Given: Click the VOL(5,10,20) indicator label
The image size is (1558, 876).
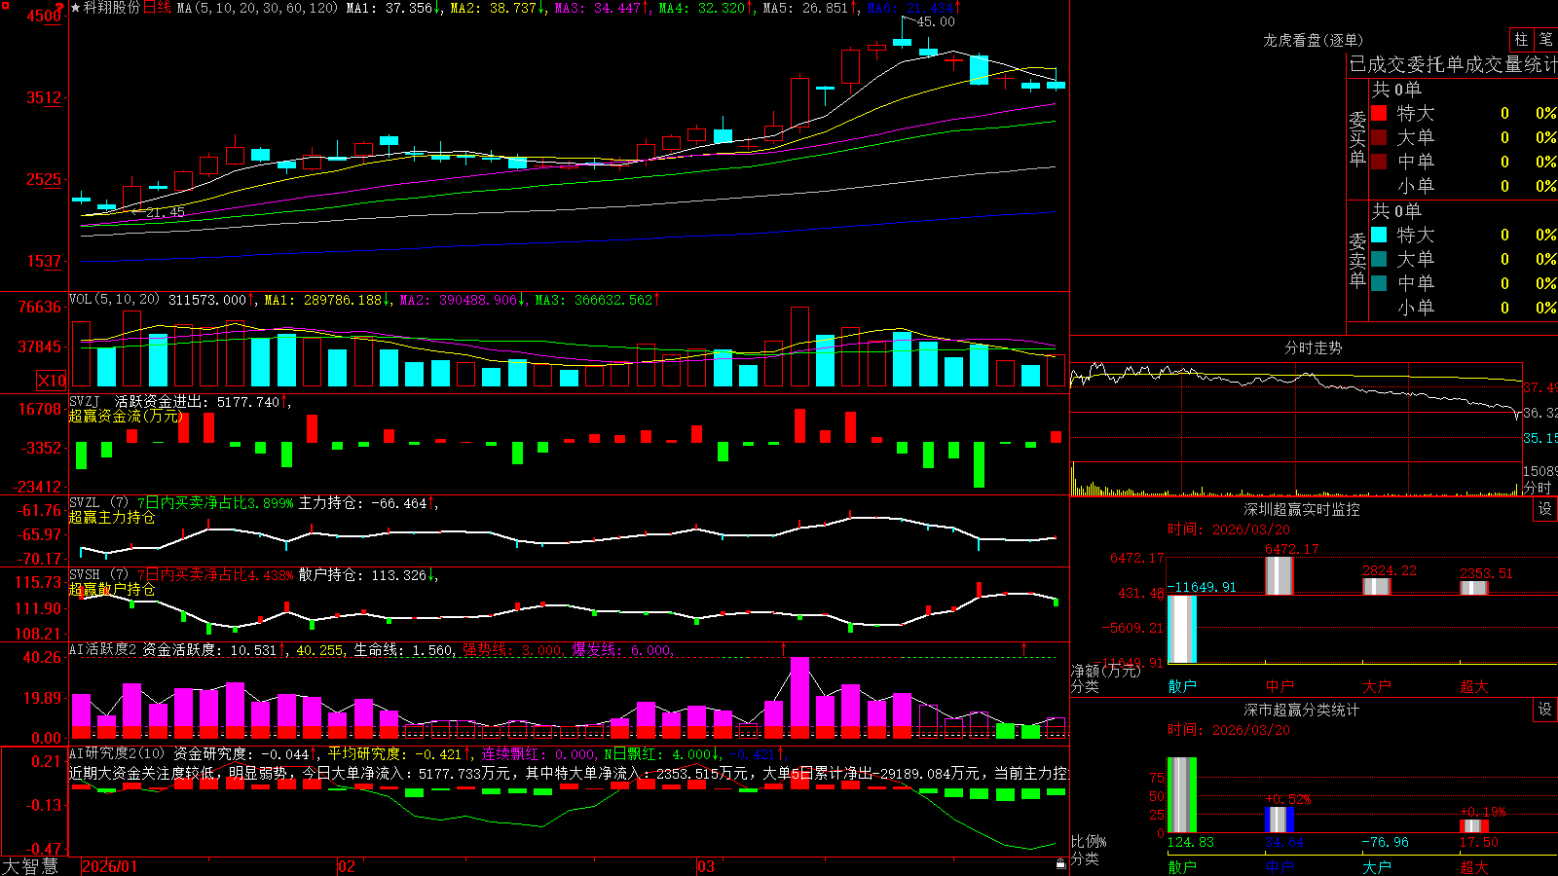Looking at the screenshot, I should pyautogui.click(x=114, y=300).
